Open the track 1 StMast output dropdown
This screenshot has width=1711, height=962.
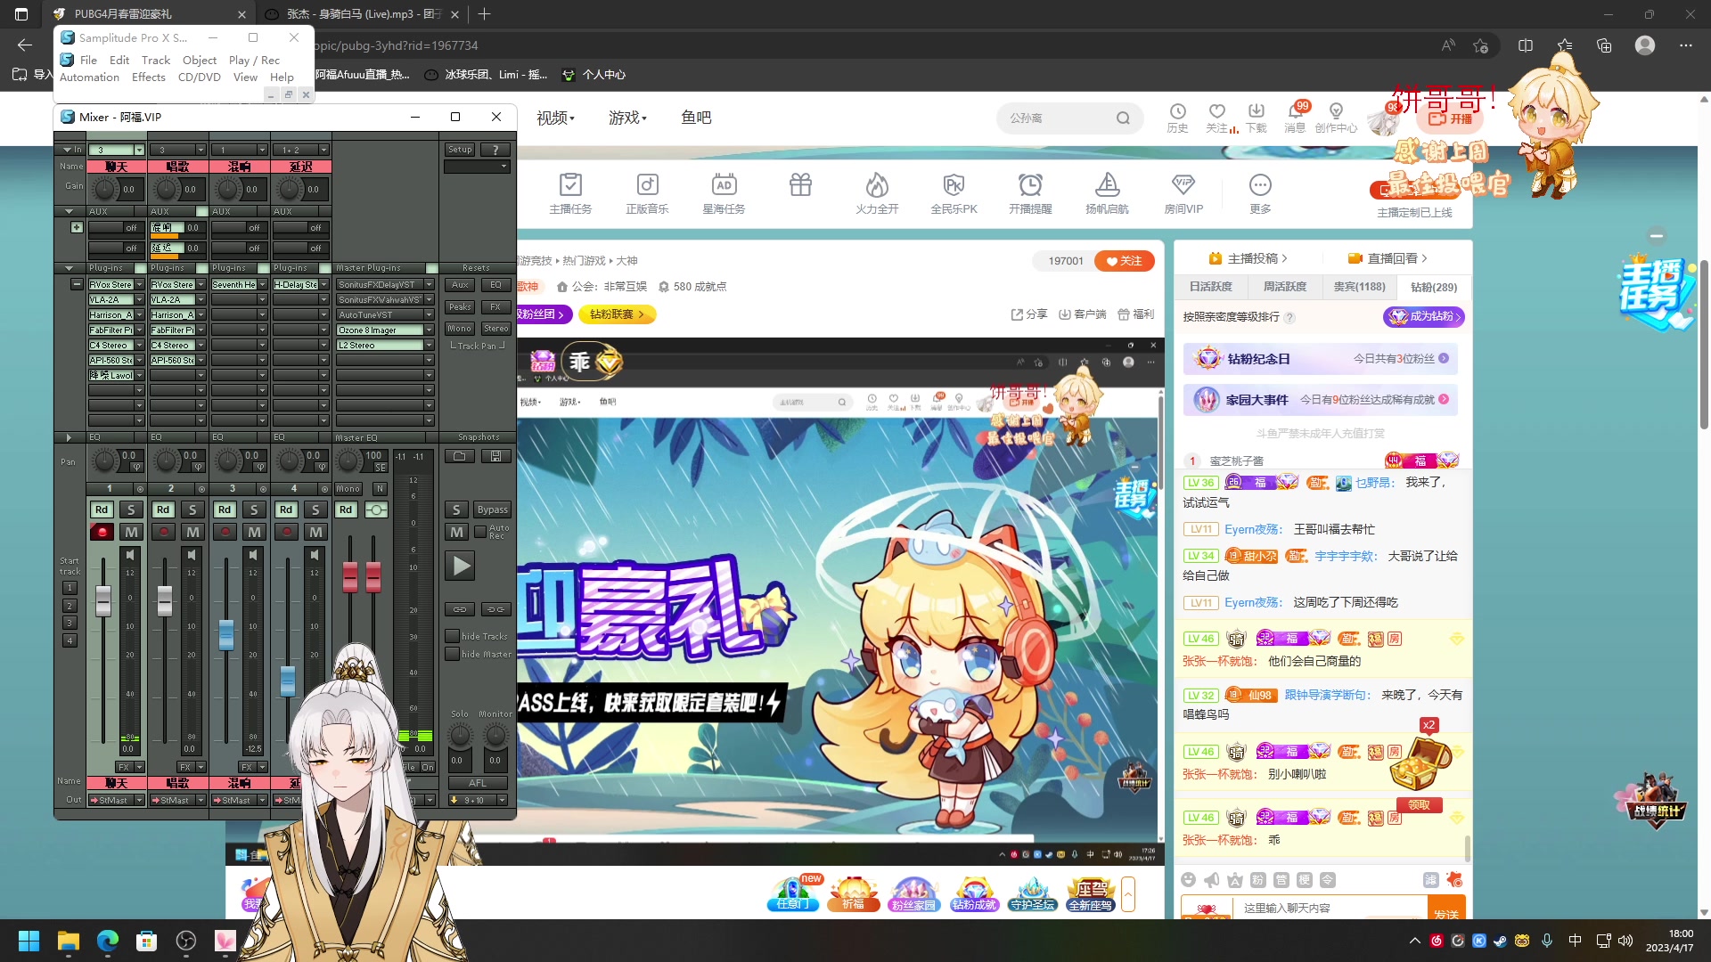(139, 800)
